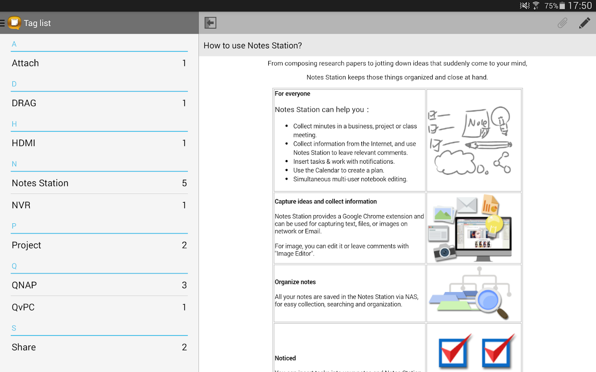Open attachments with the paperclip icon
Image resolution: width=596 pixels, height=372 pixels.
[562, 23]
